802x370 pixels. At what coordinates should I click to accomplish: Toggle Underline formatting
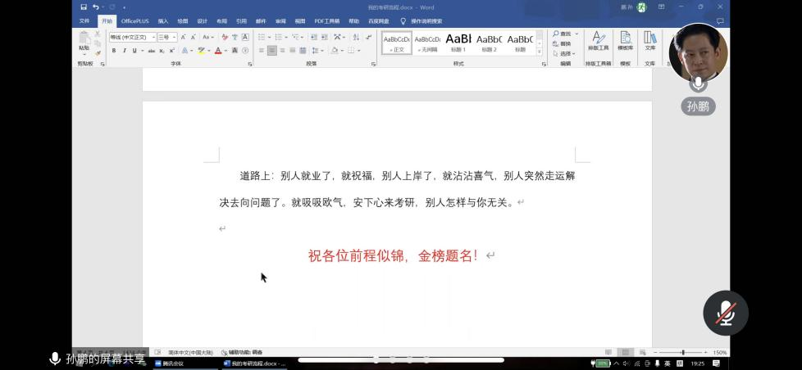click(x=134, y=51)
